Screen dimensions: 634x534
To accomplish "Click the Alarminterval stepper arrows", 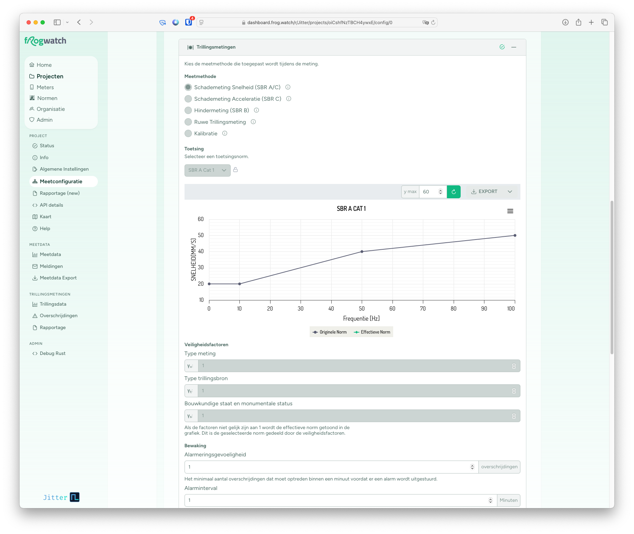I will coord(490,500).
